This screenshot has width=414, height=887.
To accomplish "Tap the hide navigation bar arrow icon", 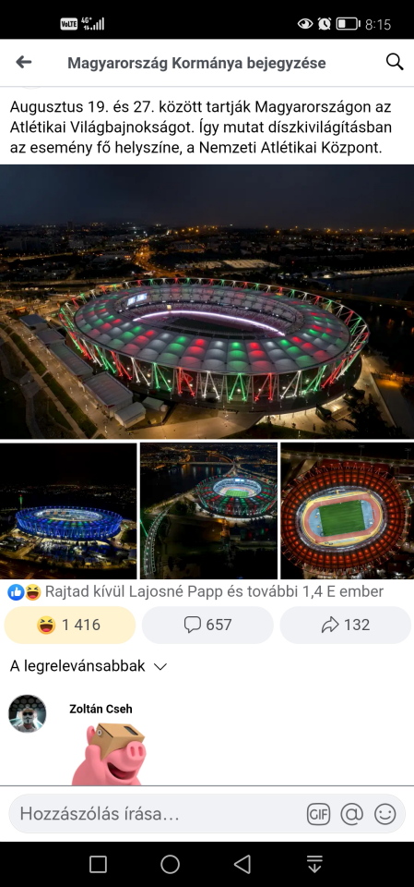I will (x=314, y=865).
